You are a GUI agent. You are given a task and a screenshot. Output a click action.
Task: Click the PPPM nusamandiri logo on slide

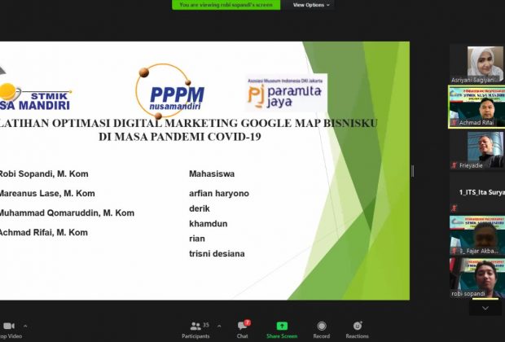tap(170, 91)
